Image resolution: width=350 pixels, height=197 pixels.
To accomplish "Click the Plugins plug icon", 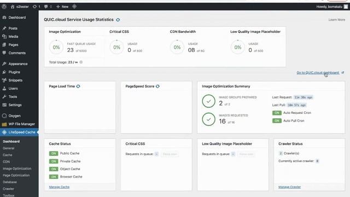I will click(4, 72).
